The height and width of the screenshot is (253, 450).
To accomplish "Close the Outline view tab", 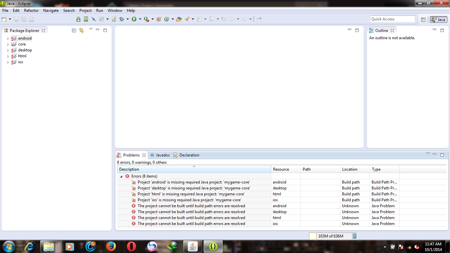I will [x=392, y=30].
